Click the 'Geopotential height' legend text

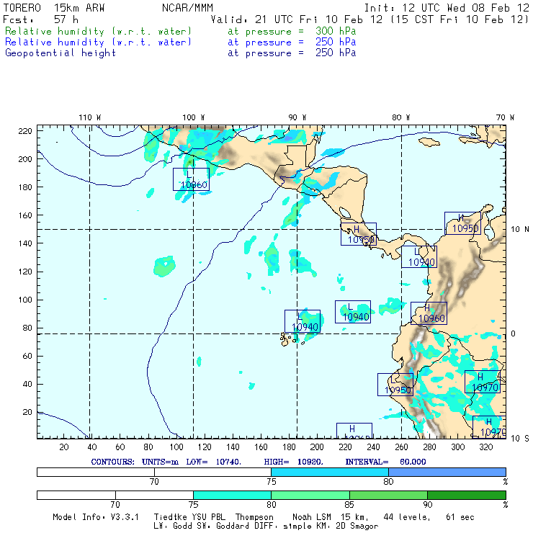coord(61,53)
